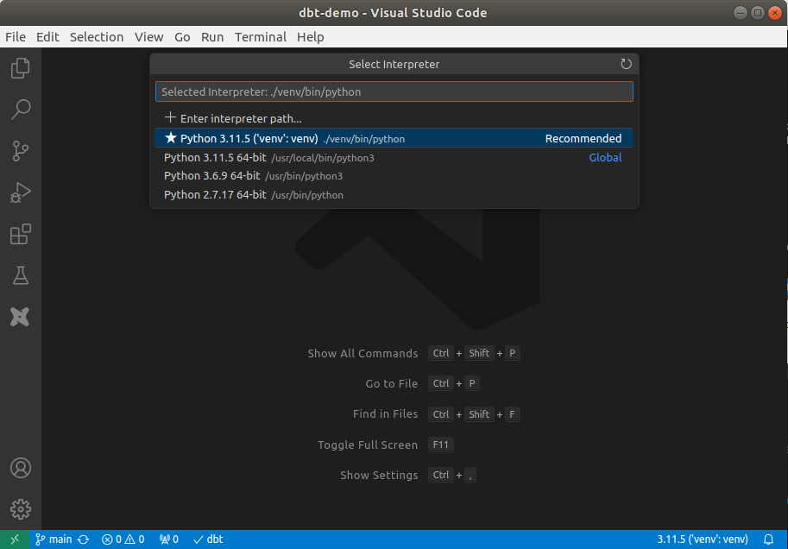Focus the Selected Interpreter search field
This screenshot has width=788, height=549.
point(394,91)
